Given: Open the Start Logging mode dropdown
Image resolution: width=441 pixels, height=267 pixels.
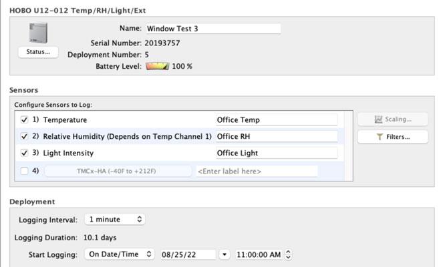Looking at the screenshot, I should click(x=120, y=254).
